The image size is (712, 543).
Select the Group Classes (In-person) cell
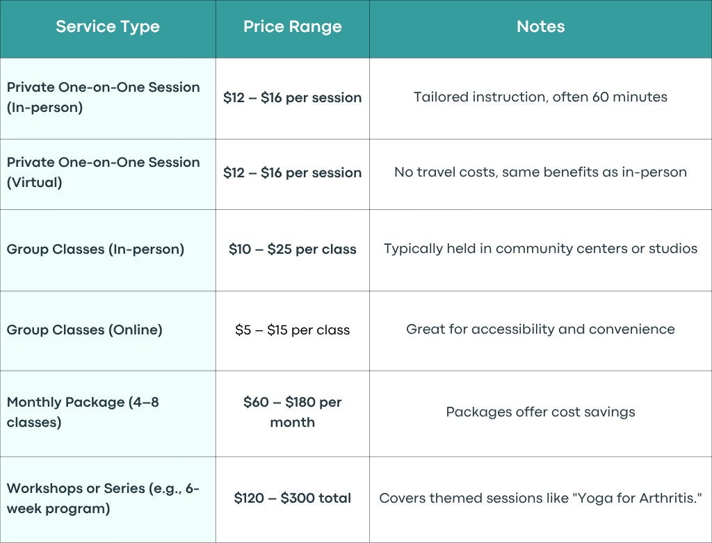(x=108, y=250)
